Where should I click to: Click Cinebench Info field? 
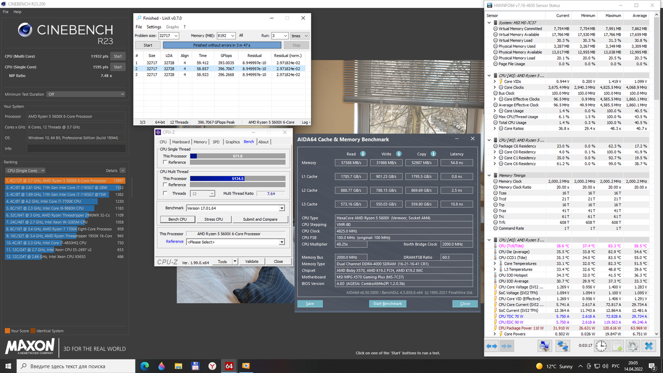click(76, 148)
